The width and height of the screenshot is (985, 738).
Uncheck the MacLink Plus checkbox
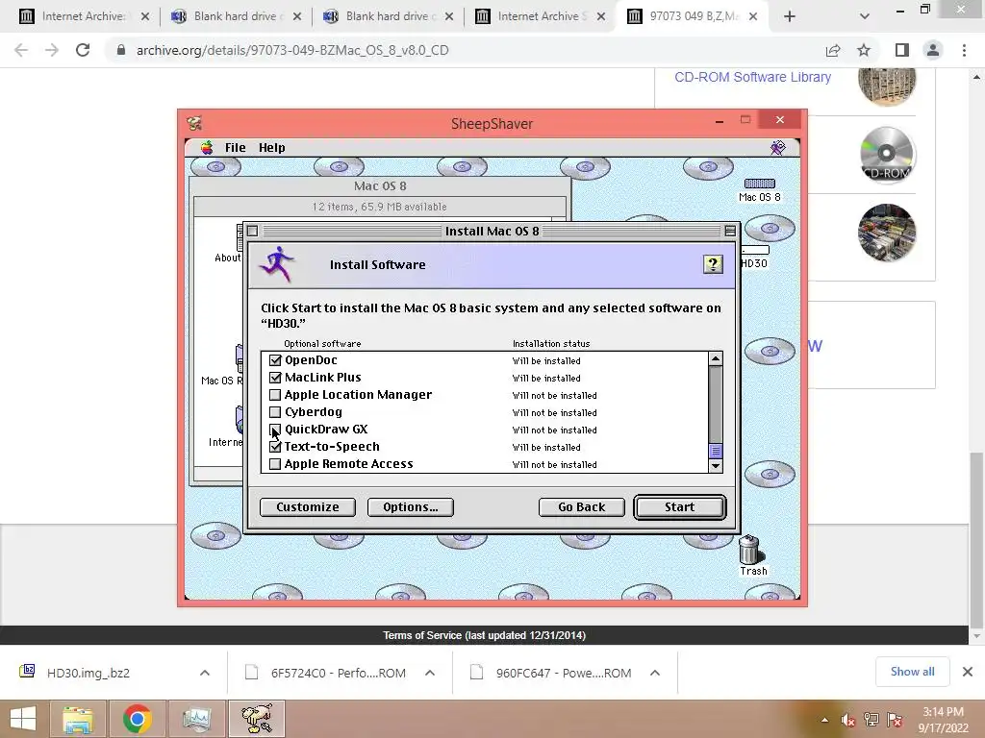pos(275,378)
